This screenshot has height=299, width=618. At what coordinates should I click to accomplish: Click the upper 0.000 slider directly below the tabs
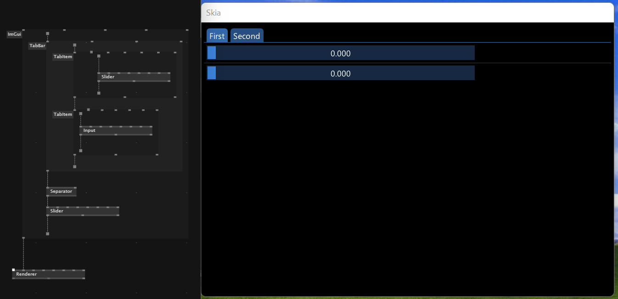click(x=341, y=53)
